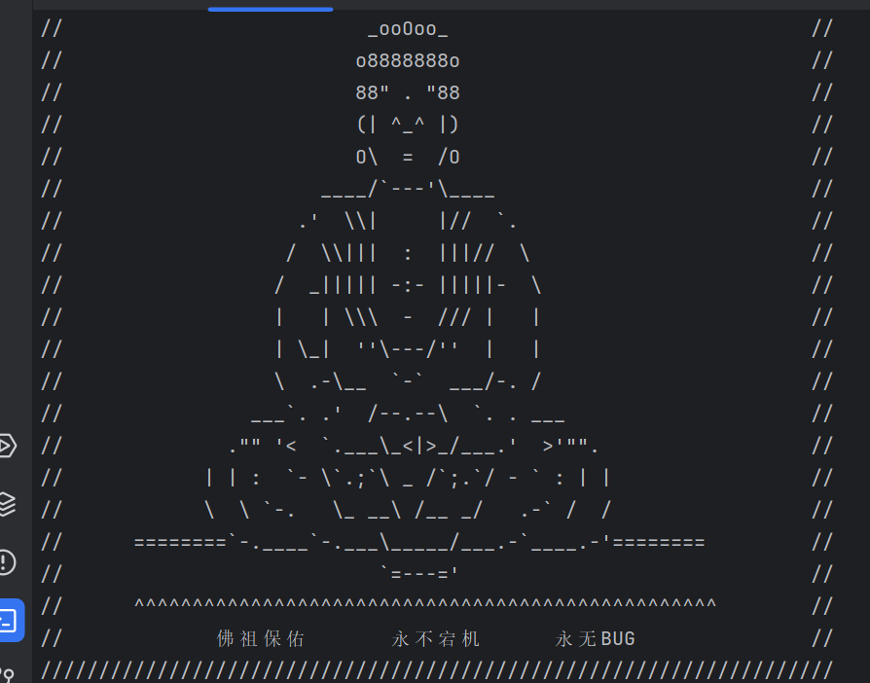Select the editor tab with blue underline
This screenshot has height=683, width=870.
[x=271, y=6]
